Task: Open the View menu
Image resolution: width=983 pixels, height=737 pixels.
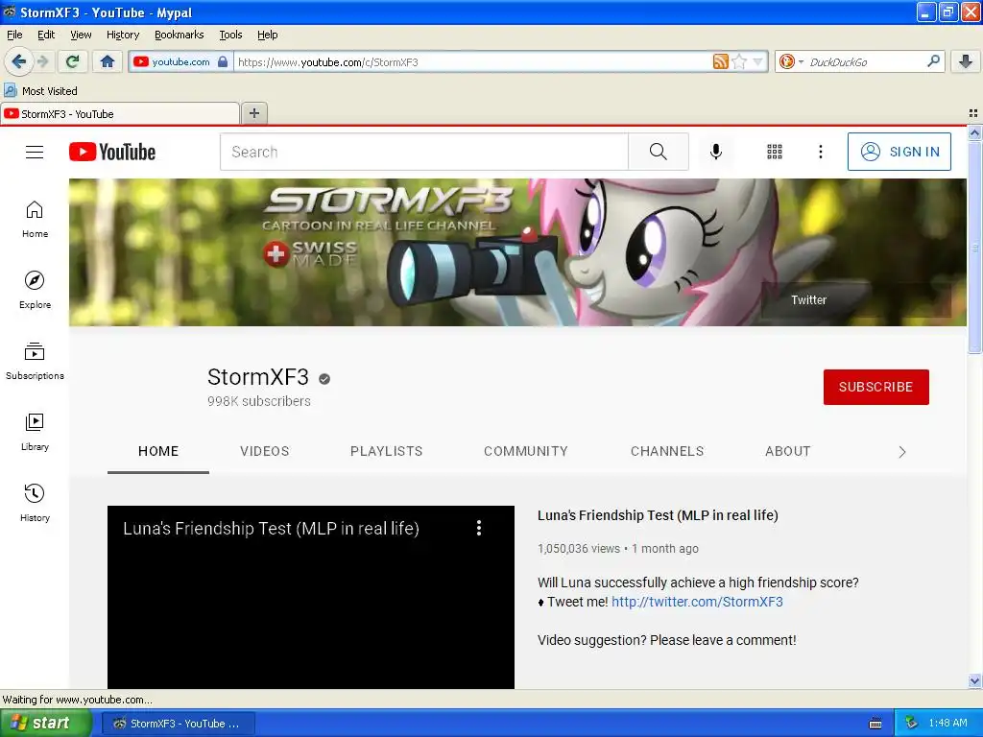Action: [x=81, y=35]
